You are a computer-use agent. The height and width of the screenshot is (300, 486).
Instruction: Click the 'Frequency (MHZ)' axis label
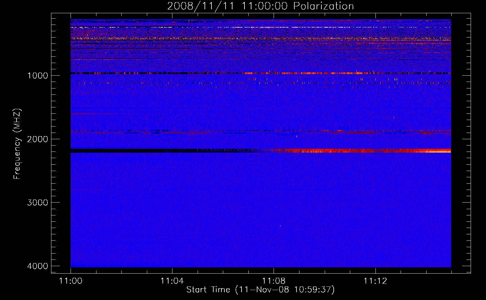click(17, 144)
